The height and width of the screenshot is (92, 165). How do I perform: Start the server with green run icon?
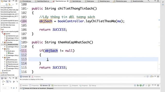[141, 85]
